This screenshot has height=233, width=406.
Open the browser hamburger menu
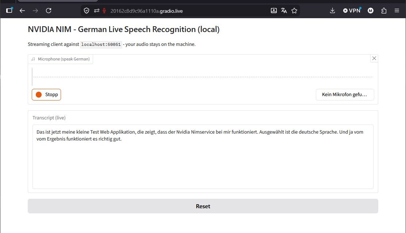pos(397,11)
